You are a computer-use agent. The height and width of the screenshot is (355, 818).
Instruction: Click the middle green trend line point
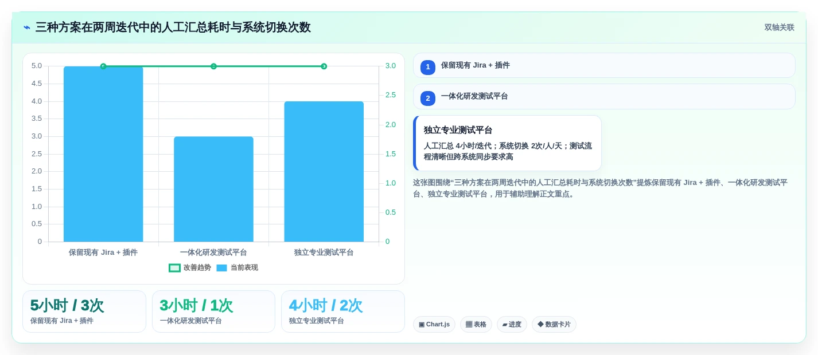(x=213, y=66)
